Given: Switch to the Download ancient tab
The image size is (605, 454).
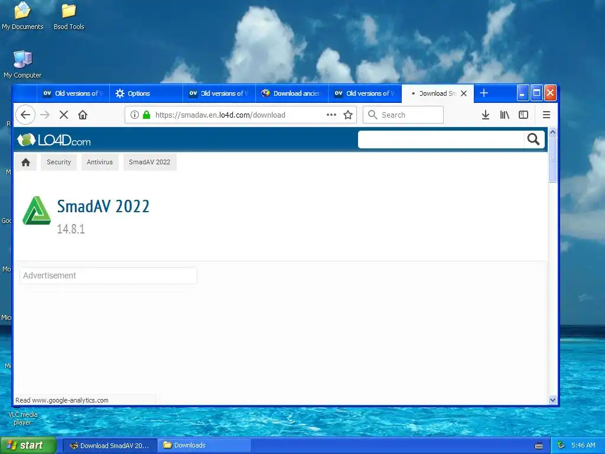Looking at the screenshot, I should coord(292,93).
